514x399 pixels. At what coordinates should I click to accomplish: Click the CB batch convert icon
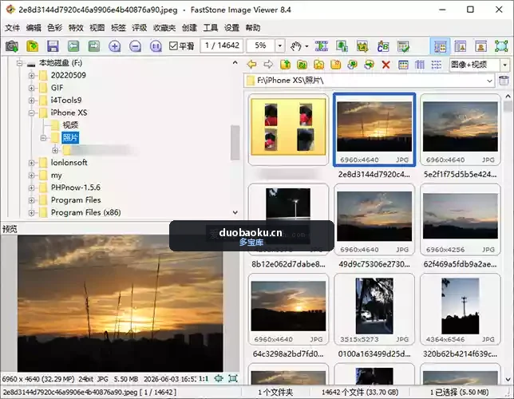pyautogui.click(x=383, y=46)
